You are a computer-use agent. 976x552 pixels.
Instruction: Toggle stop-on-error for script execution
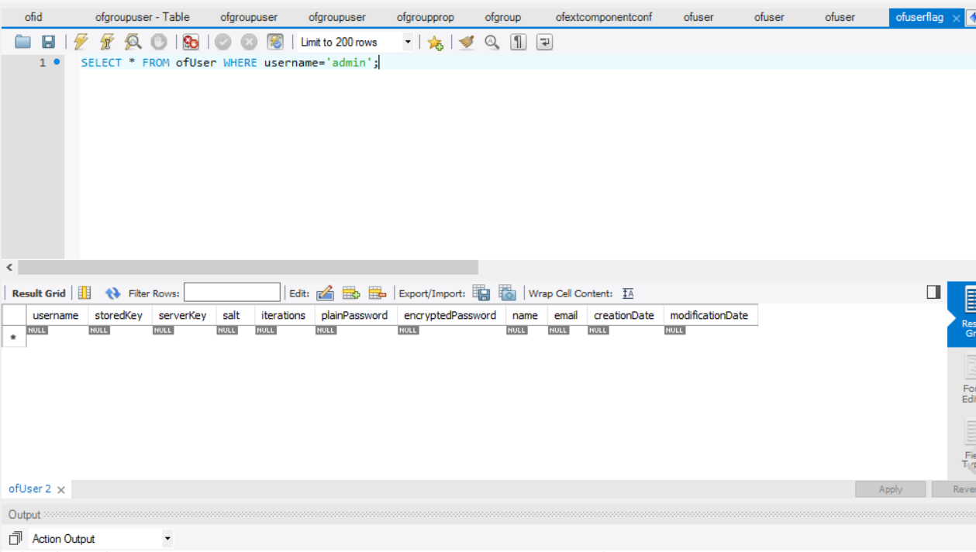point(191,43)
